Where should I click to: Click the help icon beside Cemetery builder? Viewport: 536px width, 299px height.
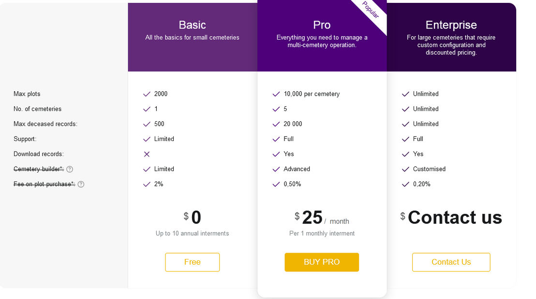[x=70, y=169]
